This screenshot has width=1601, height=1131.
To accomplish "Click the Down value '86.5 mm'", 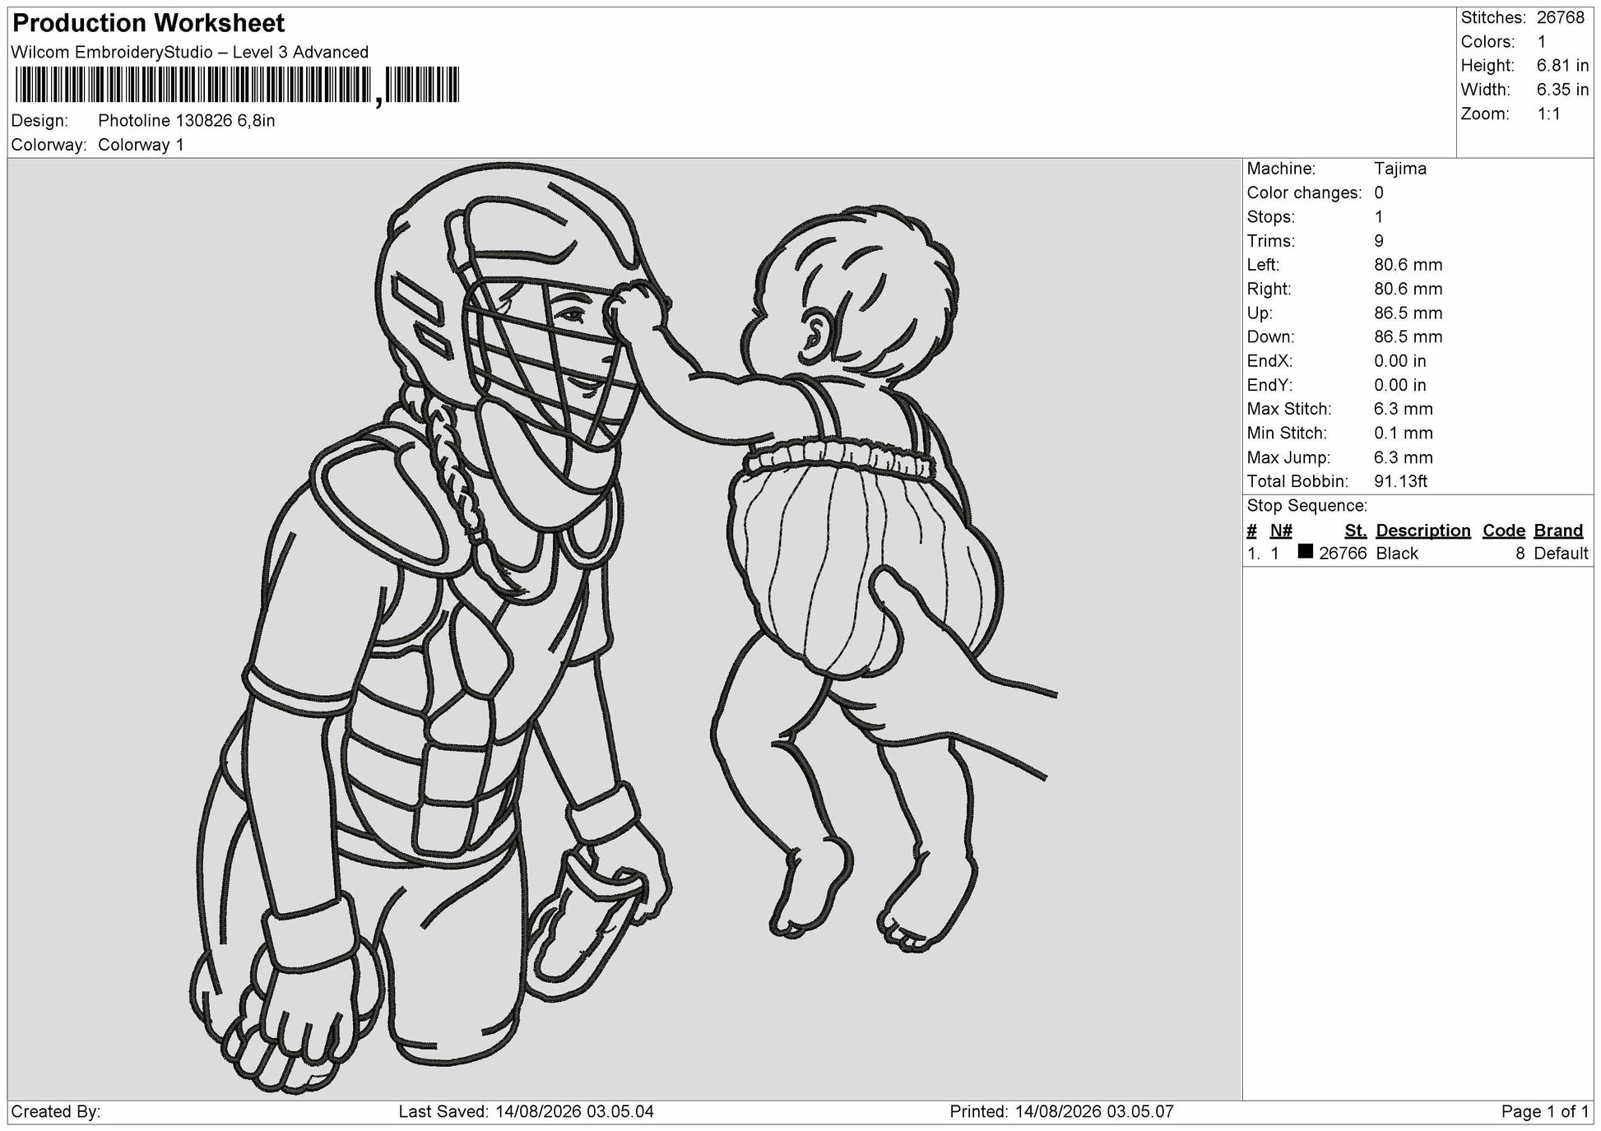I will 1408,336.
